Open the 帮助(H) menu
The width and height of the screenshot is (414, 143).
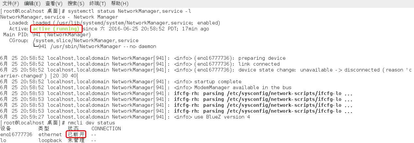pyautogui.click(x=120, y=4)
